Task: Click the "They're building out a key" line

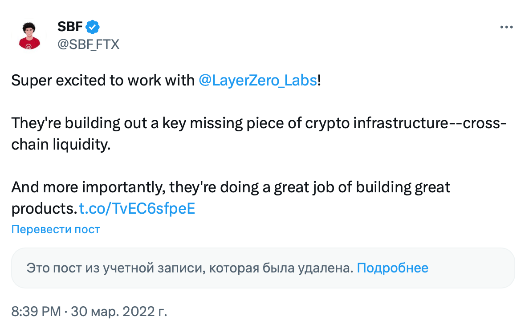Action: point(98,123)
